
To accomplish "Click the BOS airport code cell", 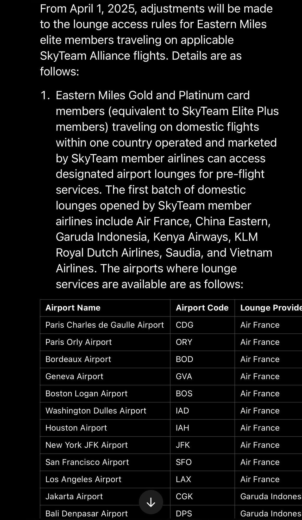I will tap(184, 394).
